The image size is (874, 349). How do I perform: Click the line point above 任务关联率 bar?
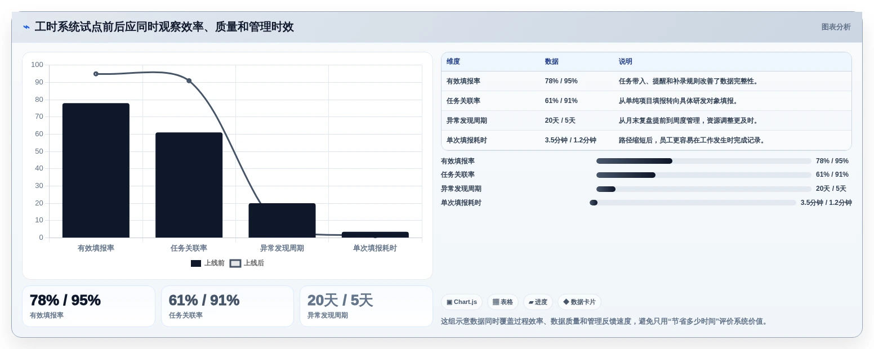tap(189, 80)
